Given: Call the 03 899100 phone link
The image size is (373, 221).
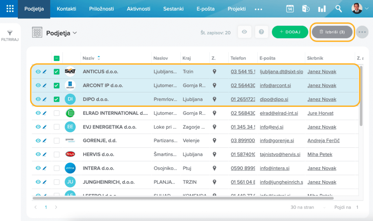Looking at the screenshot, I should click(243, 141).
